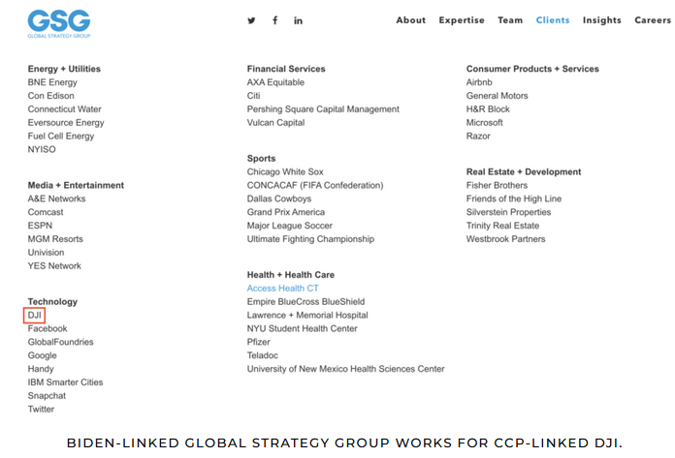This screenshot has width=675, height=458.
Task: Select the Teladoc entry
Action: (263, 355)
